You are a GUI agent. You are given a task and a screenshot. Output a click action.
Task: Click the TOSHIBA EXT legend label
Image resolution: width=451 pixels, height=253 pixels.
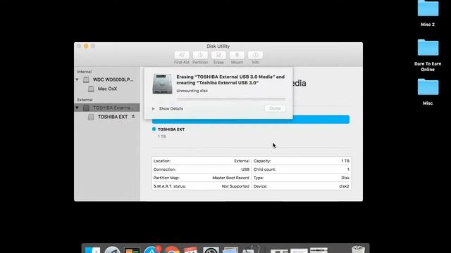(171, 129)
